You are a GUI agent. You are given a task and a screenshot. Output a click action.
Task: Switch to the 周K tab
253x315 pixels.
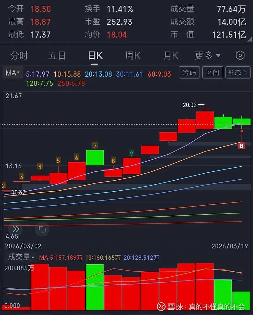point(133,56)
